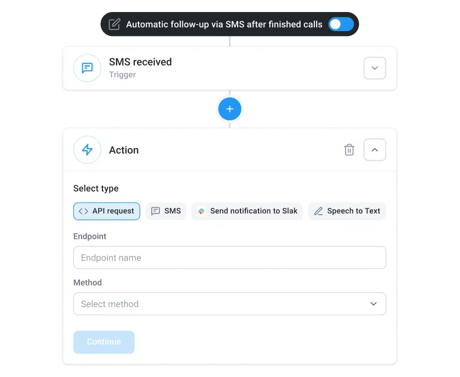The height and width of the screenshot is (377, 460).
Task: Collapse the Action card
Action: pyautogui.click(x=375, y=150)
